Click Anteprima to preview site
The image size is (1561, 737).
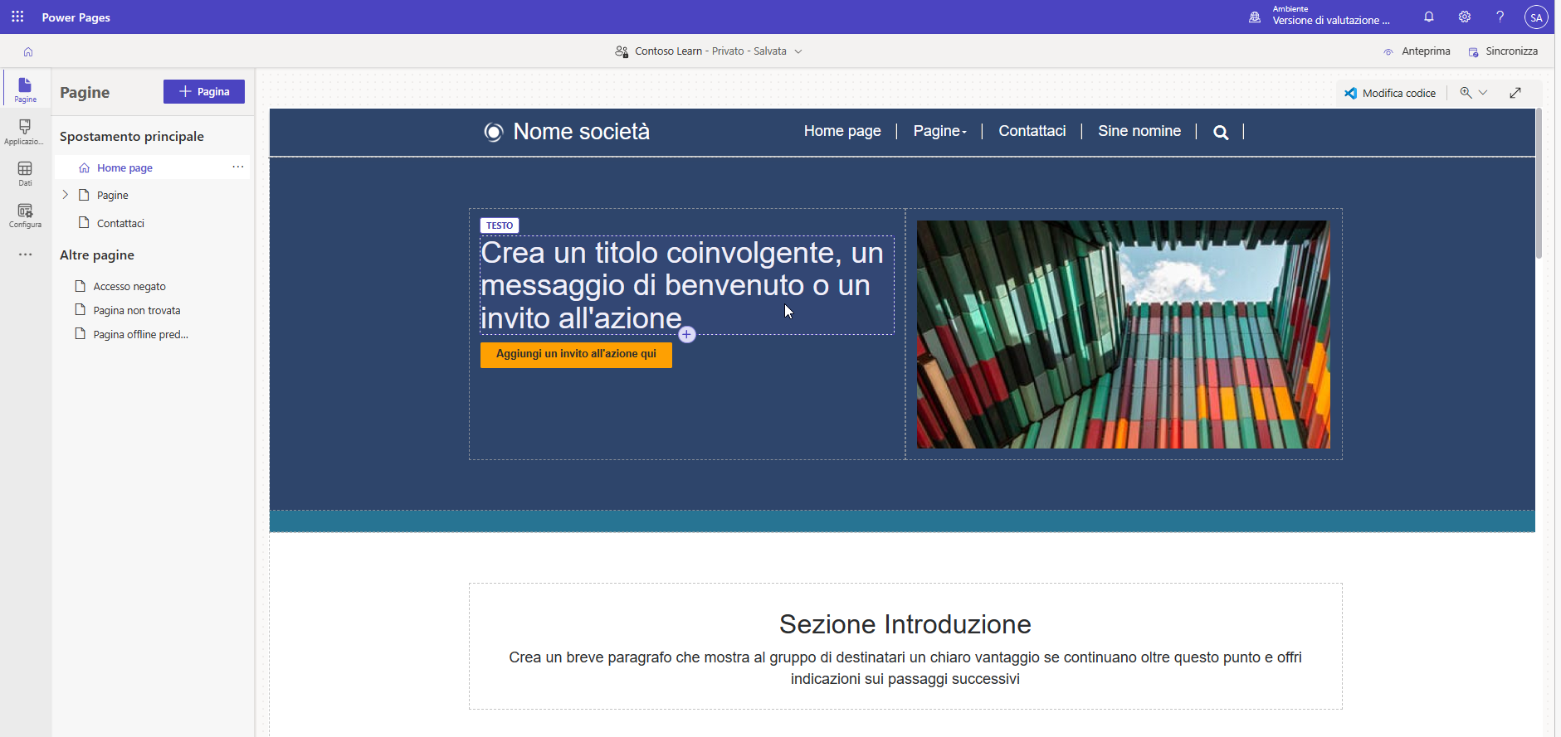[1417, 51]
